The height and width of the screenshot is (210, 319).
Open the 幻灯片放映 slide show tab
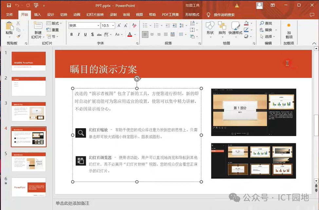95,15
